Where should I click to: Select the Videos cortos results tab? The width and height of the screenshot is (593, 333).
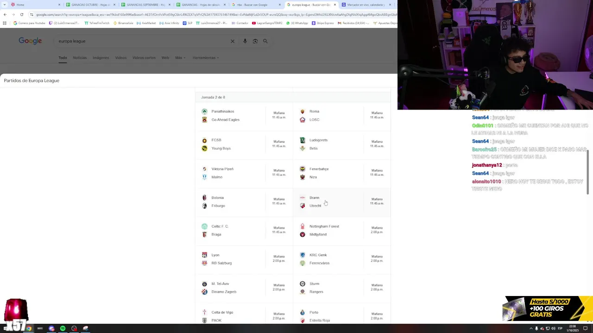(144, 58)
